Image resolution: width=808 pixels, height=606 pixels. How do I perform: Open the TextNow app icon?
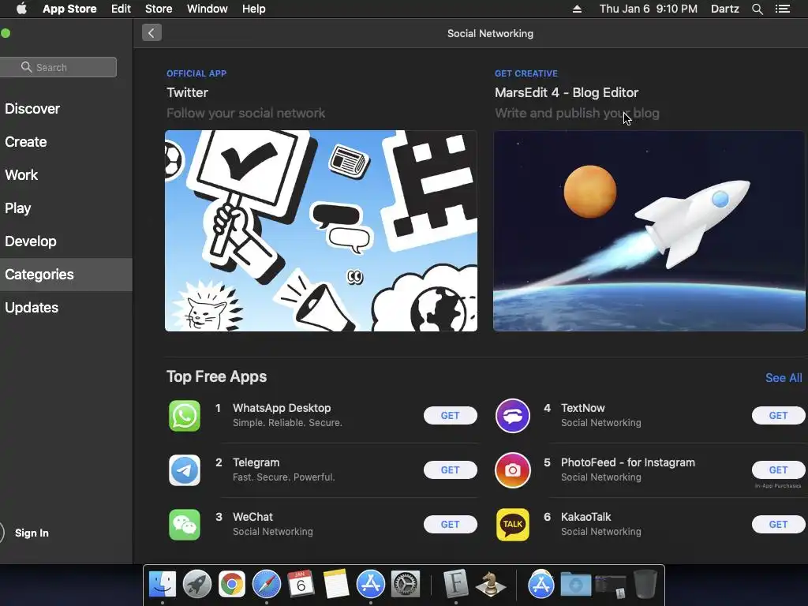click(x=513, y=415)
